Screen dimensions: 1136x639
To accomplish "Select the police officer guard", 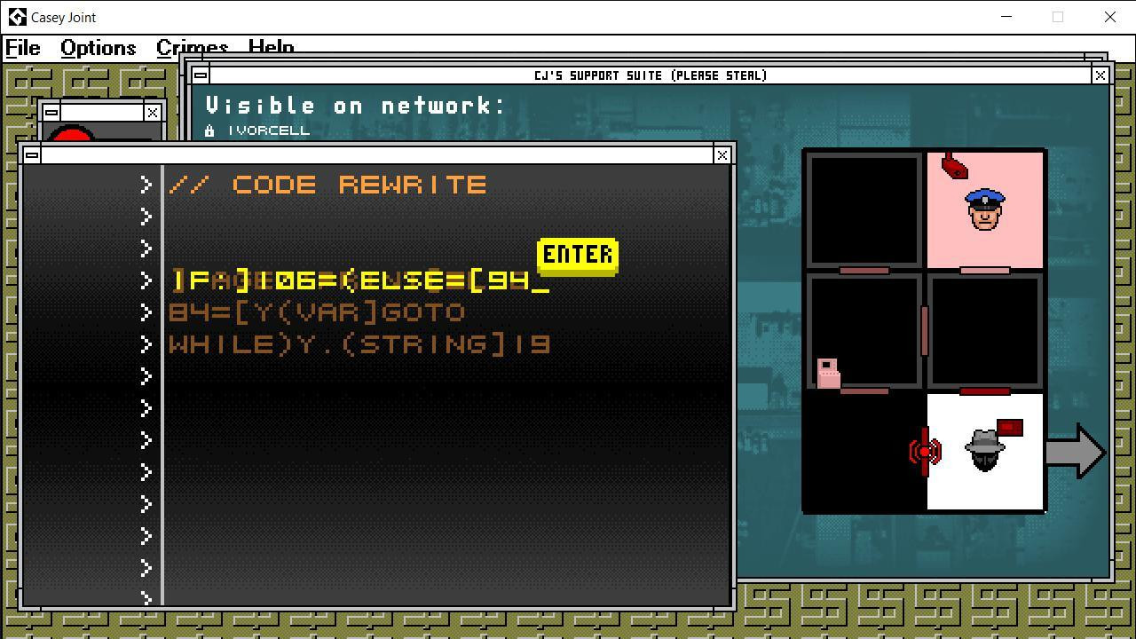I will (985, 210).
